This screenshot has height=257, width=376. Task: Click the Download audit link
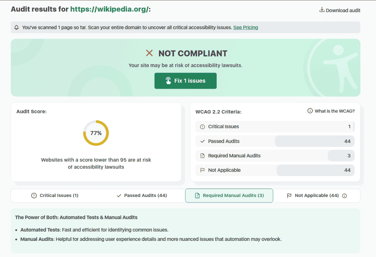pos(340,10)
